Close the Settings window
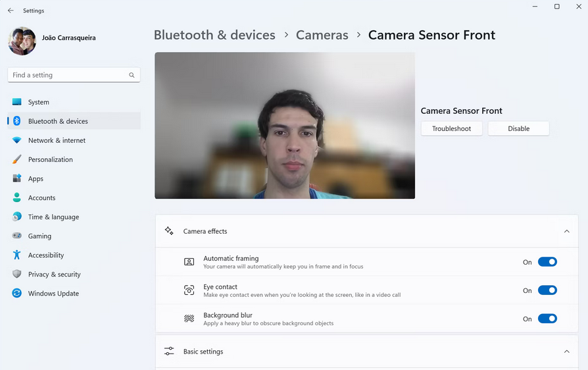This screenshot has width=588, height=370. coord(579,7)
